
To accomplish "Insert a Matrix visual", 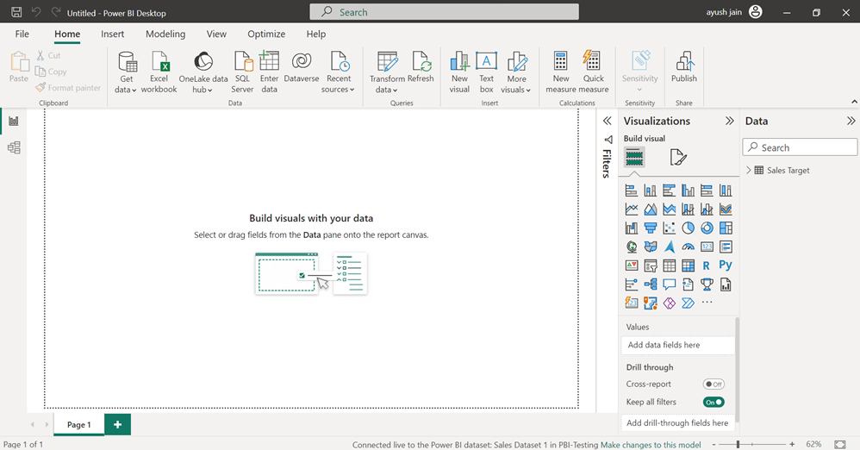I will [688, 266].
